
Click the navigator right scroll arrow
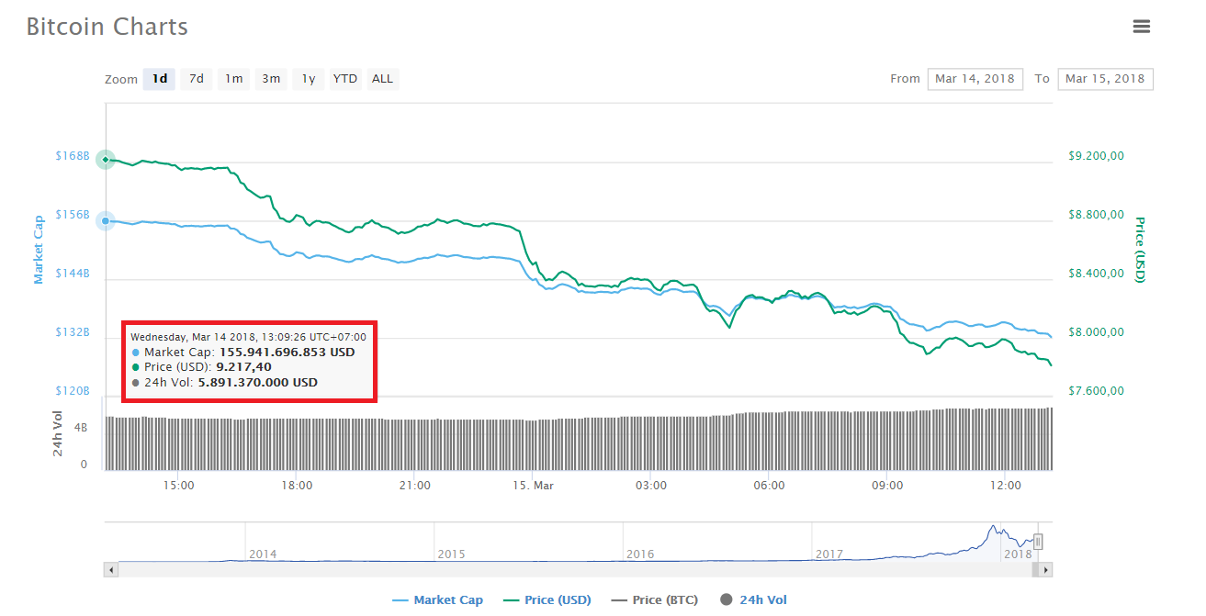(1045, 570)
